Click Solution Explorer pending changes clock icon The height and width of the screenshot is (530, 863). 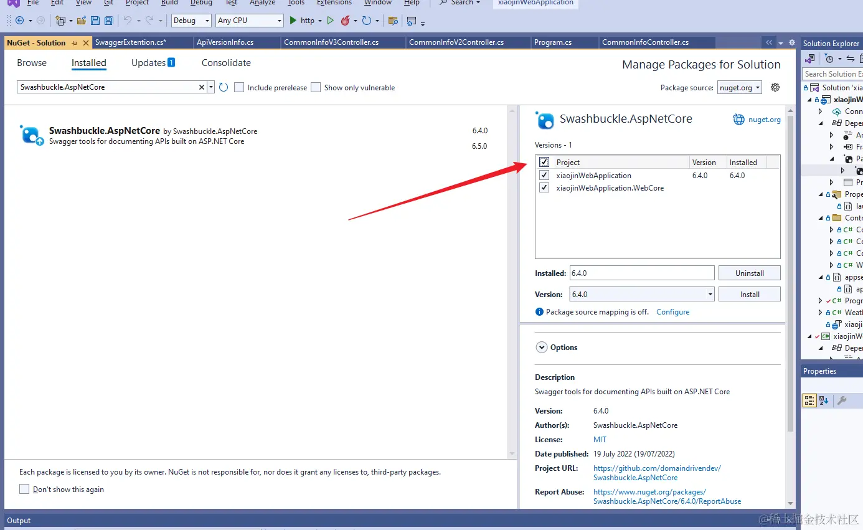point(829,59)
